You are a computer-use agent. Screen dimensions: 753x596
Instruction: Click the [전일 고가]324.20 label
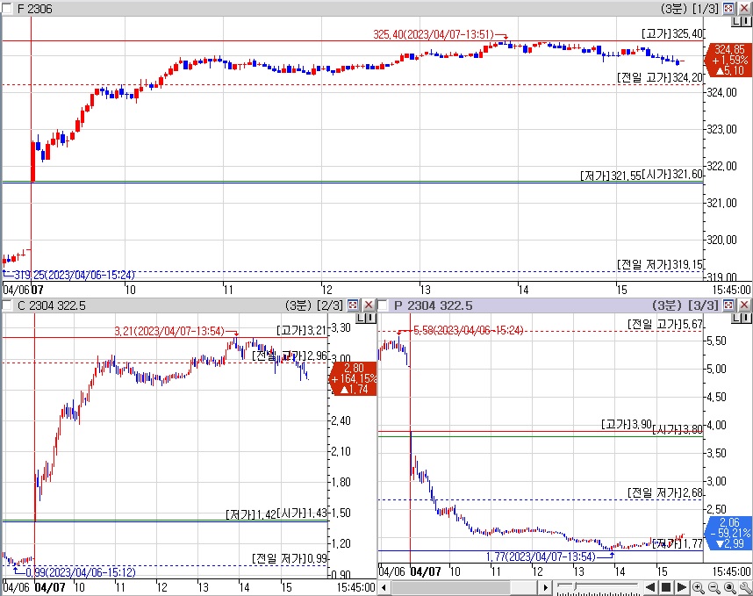coord(660,77)
